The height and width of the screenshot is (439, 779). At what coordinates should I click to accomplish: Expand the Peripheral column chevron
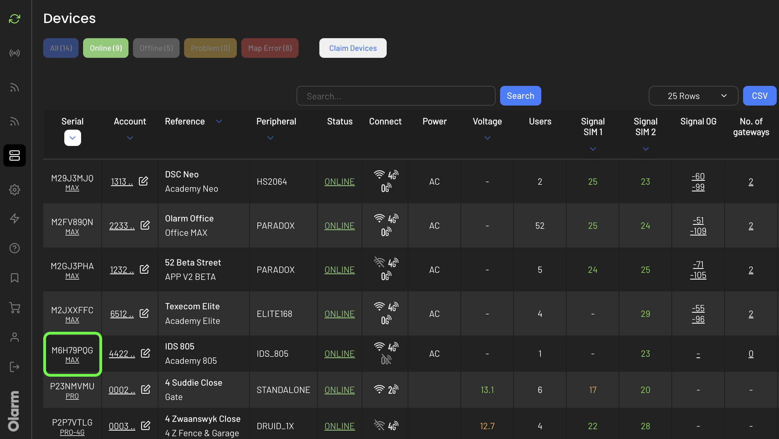coord(270,138)
